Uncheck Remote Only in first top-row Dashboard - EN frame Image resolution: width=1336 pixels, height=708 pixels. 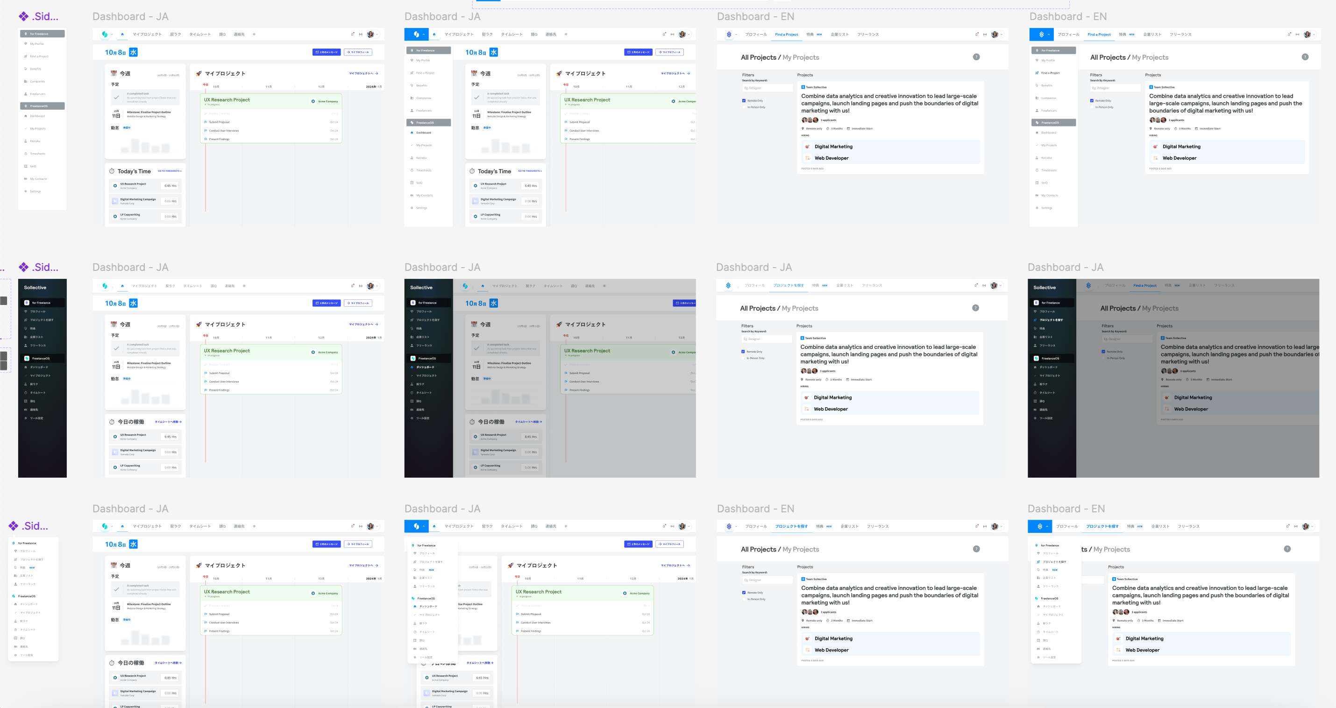point(744,100)
